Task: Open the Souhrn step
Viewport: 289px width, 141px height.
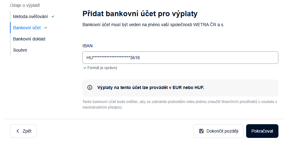Action: click(20, 50)
